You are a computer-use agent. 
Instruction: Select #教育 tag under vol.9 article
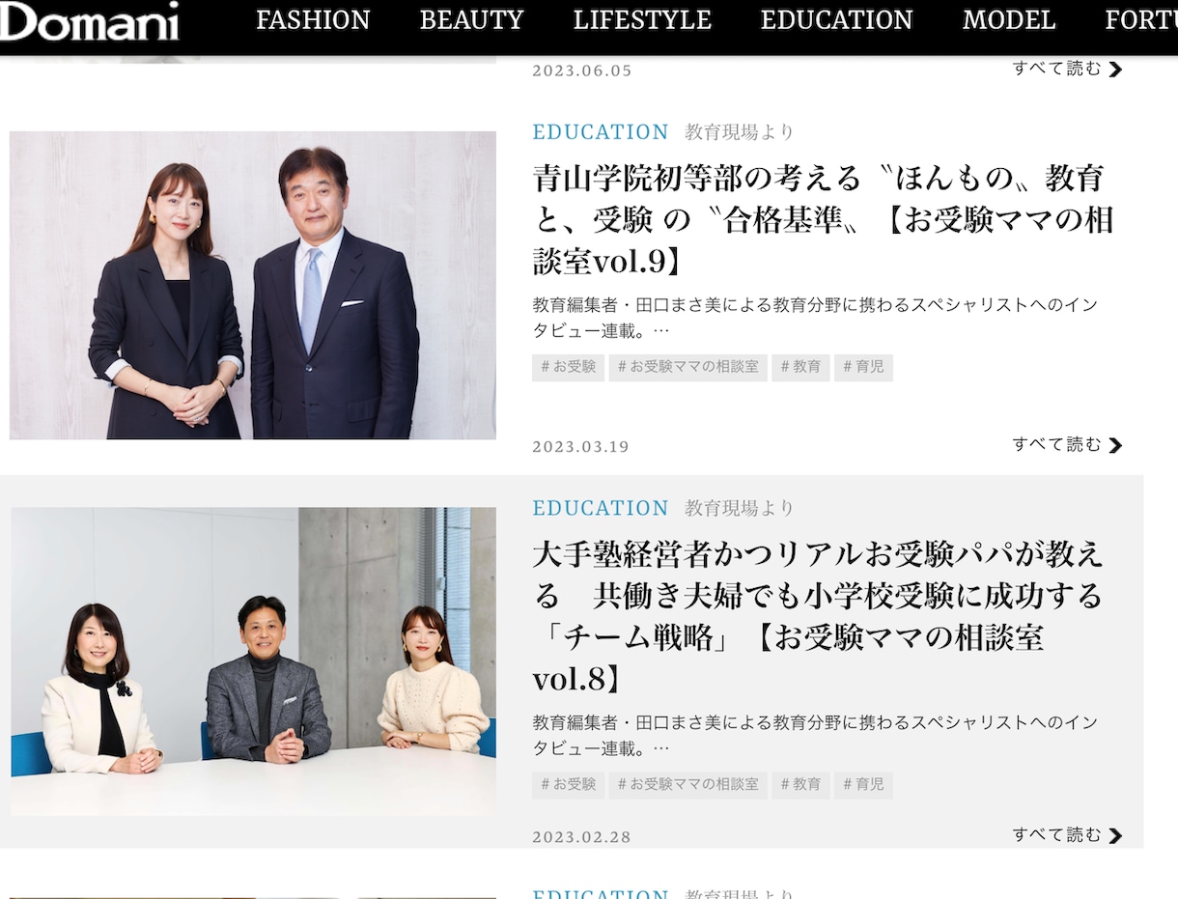[x=800, y=367]
